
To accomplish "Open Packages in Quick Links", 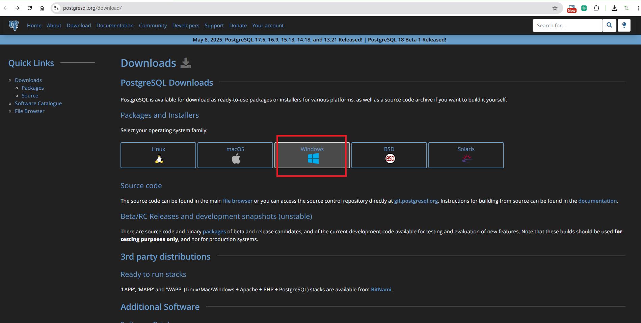I will [x=33, y=88].
